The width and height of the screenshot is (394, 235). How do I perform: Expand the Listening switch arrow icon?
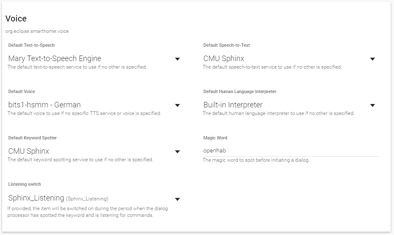tap(177, 199)
